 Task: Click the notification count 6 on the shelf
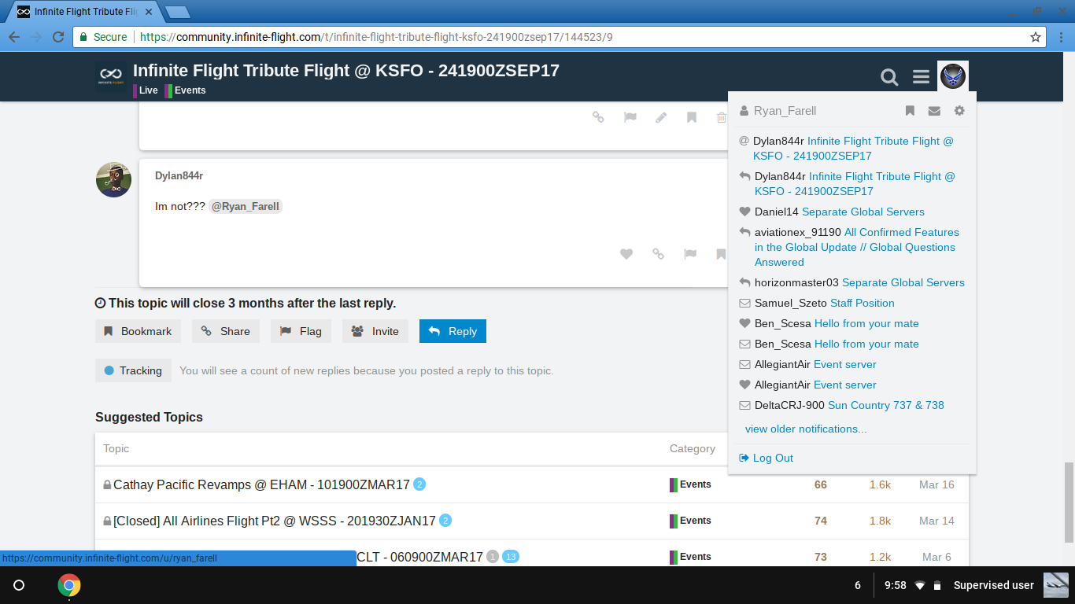(x=858, y=585)
